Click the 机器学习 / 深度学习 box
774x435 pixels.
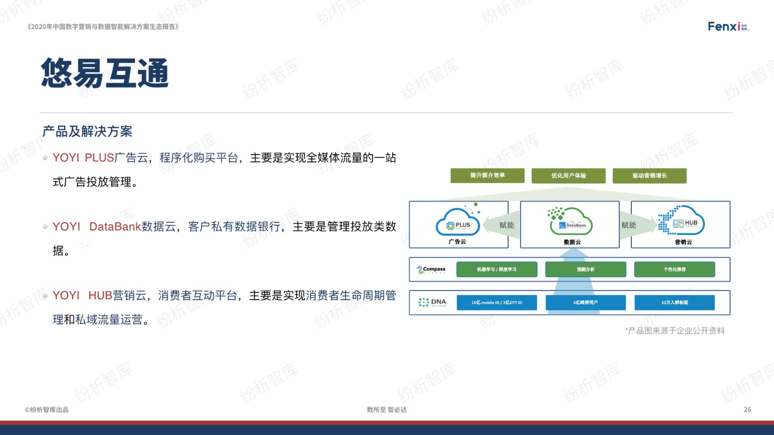497,269
